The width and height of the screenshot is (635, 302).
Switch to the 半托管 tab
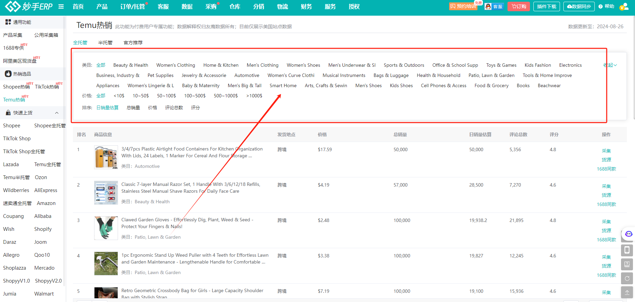(105, 43)
